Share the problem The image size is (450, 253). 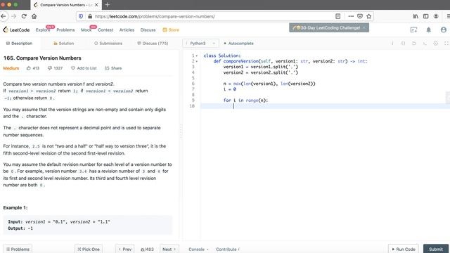(x=113, y=68)
